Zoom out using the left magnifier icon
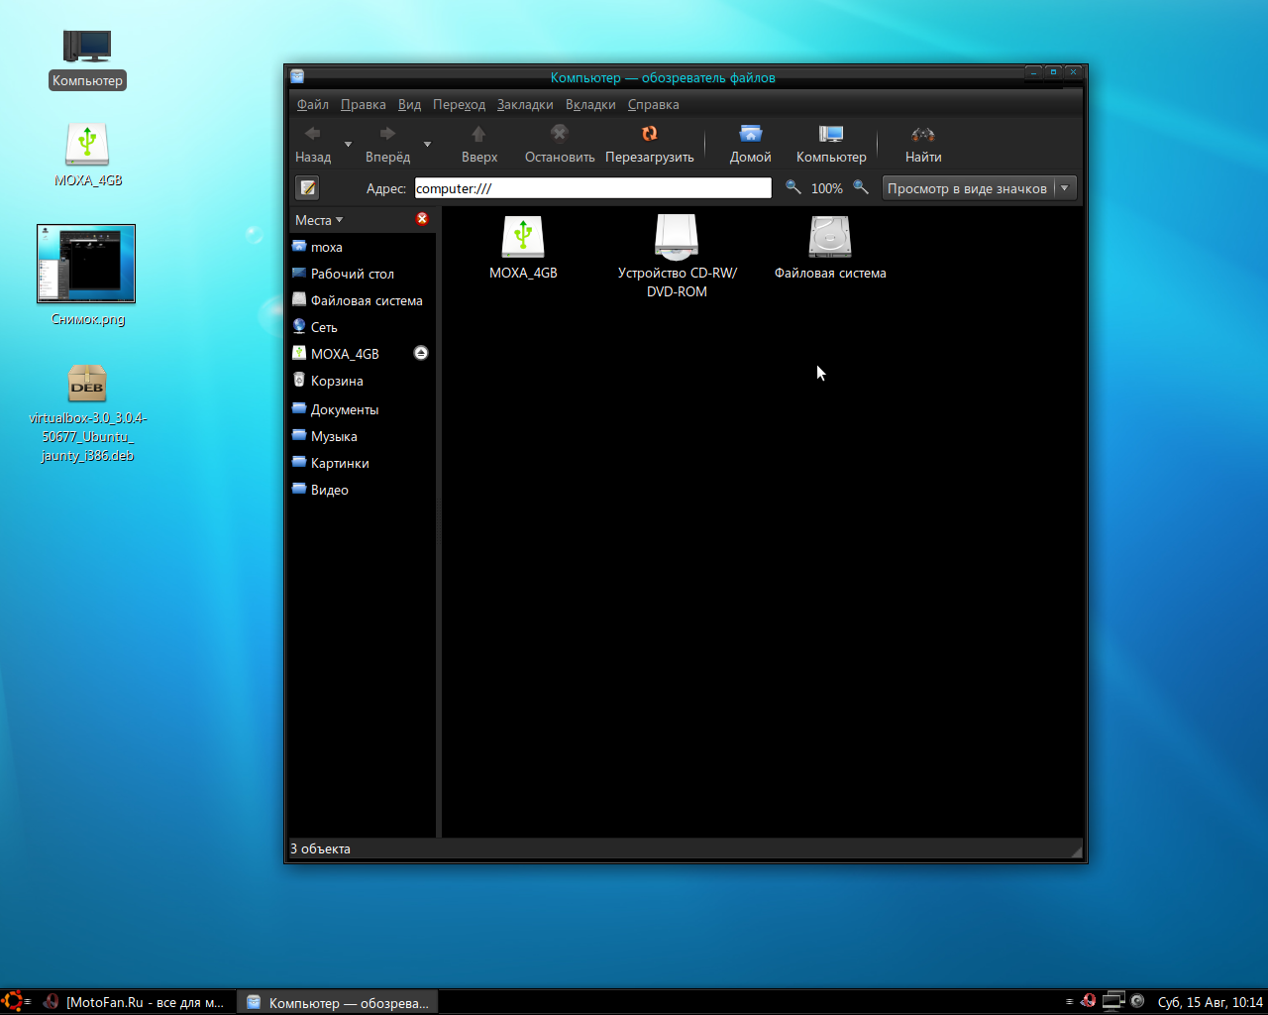This screenshot has height=1015, width=1268. tap(792, 187)
